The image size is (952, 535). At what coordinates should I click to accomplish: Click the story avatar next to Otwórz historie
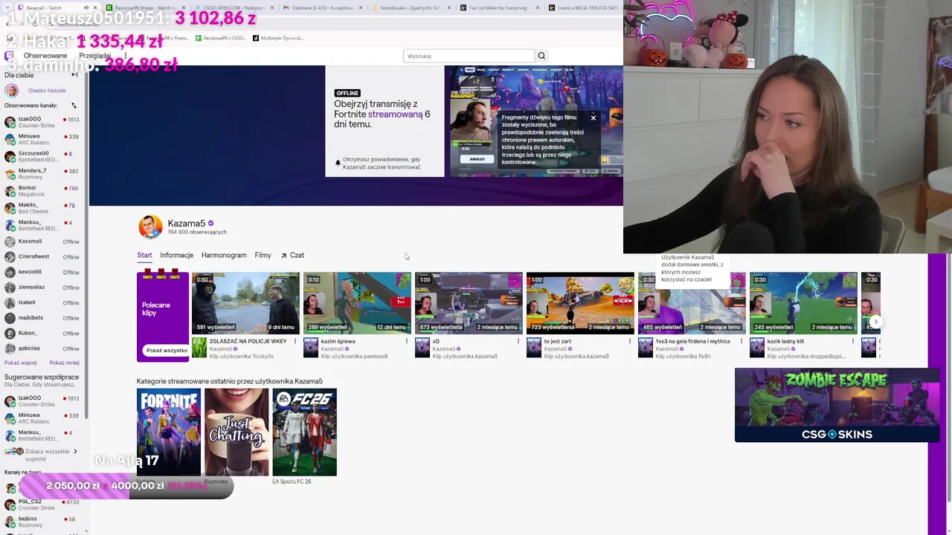click(x=11, y=91)
